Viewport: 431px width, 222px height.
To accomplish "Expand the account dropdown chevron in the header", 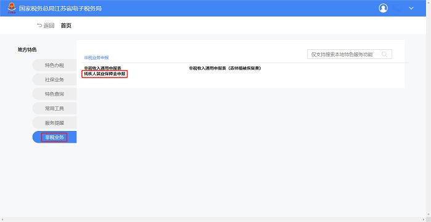I will tap(411, 8).
